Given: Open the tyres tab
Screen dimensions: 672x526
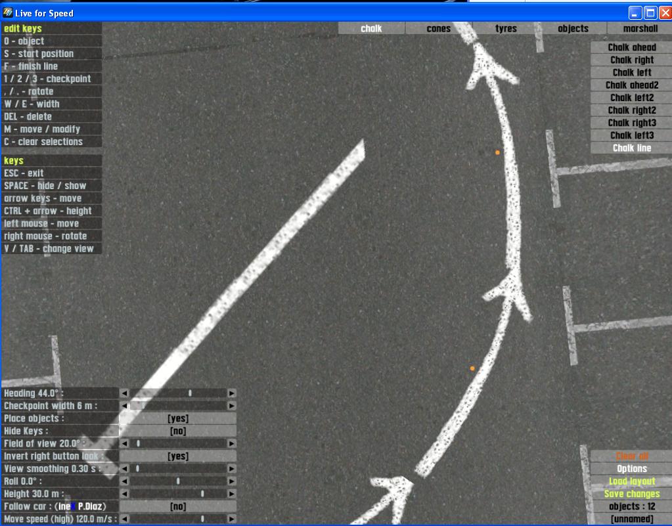Looking at the screenshot, I should (x=506, y=28).
